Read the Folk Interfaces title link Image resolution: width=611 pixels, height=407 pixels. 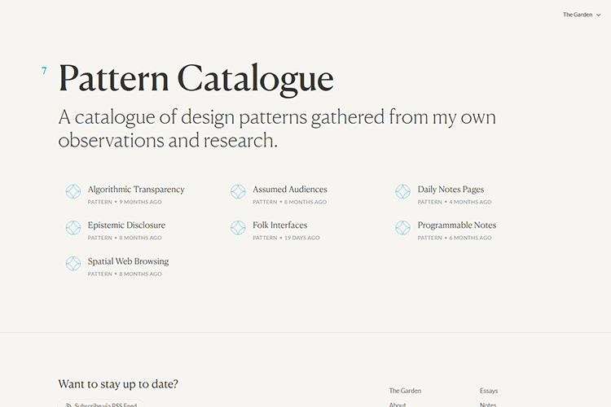click(279, 225)
